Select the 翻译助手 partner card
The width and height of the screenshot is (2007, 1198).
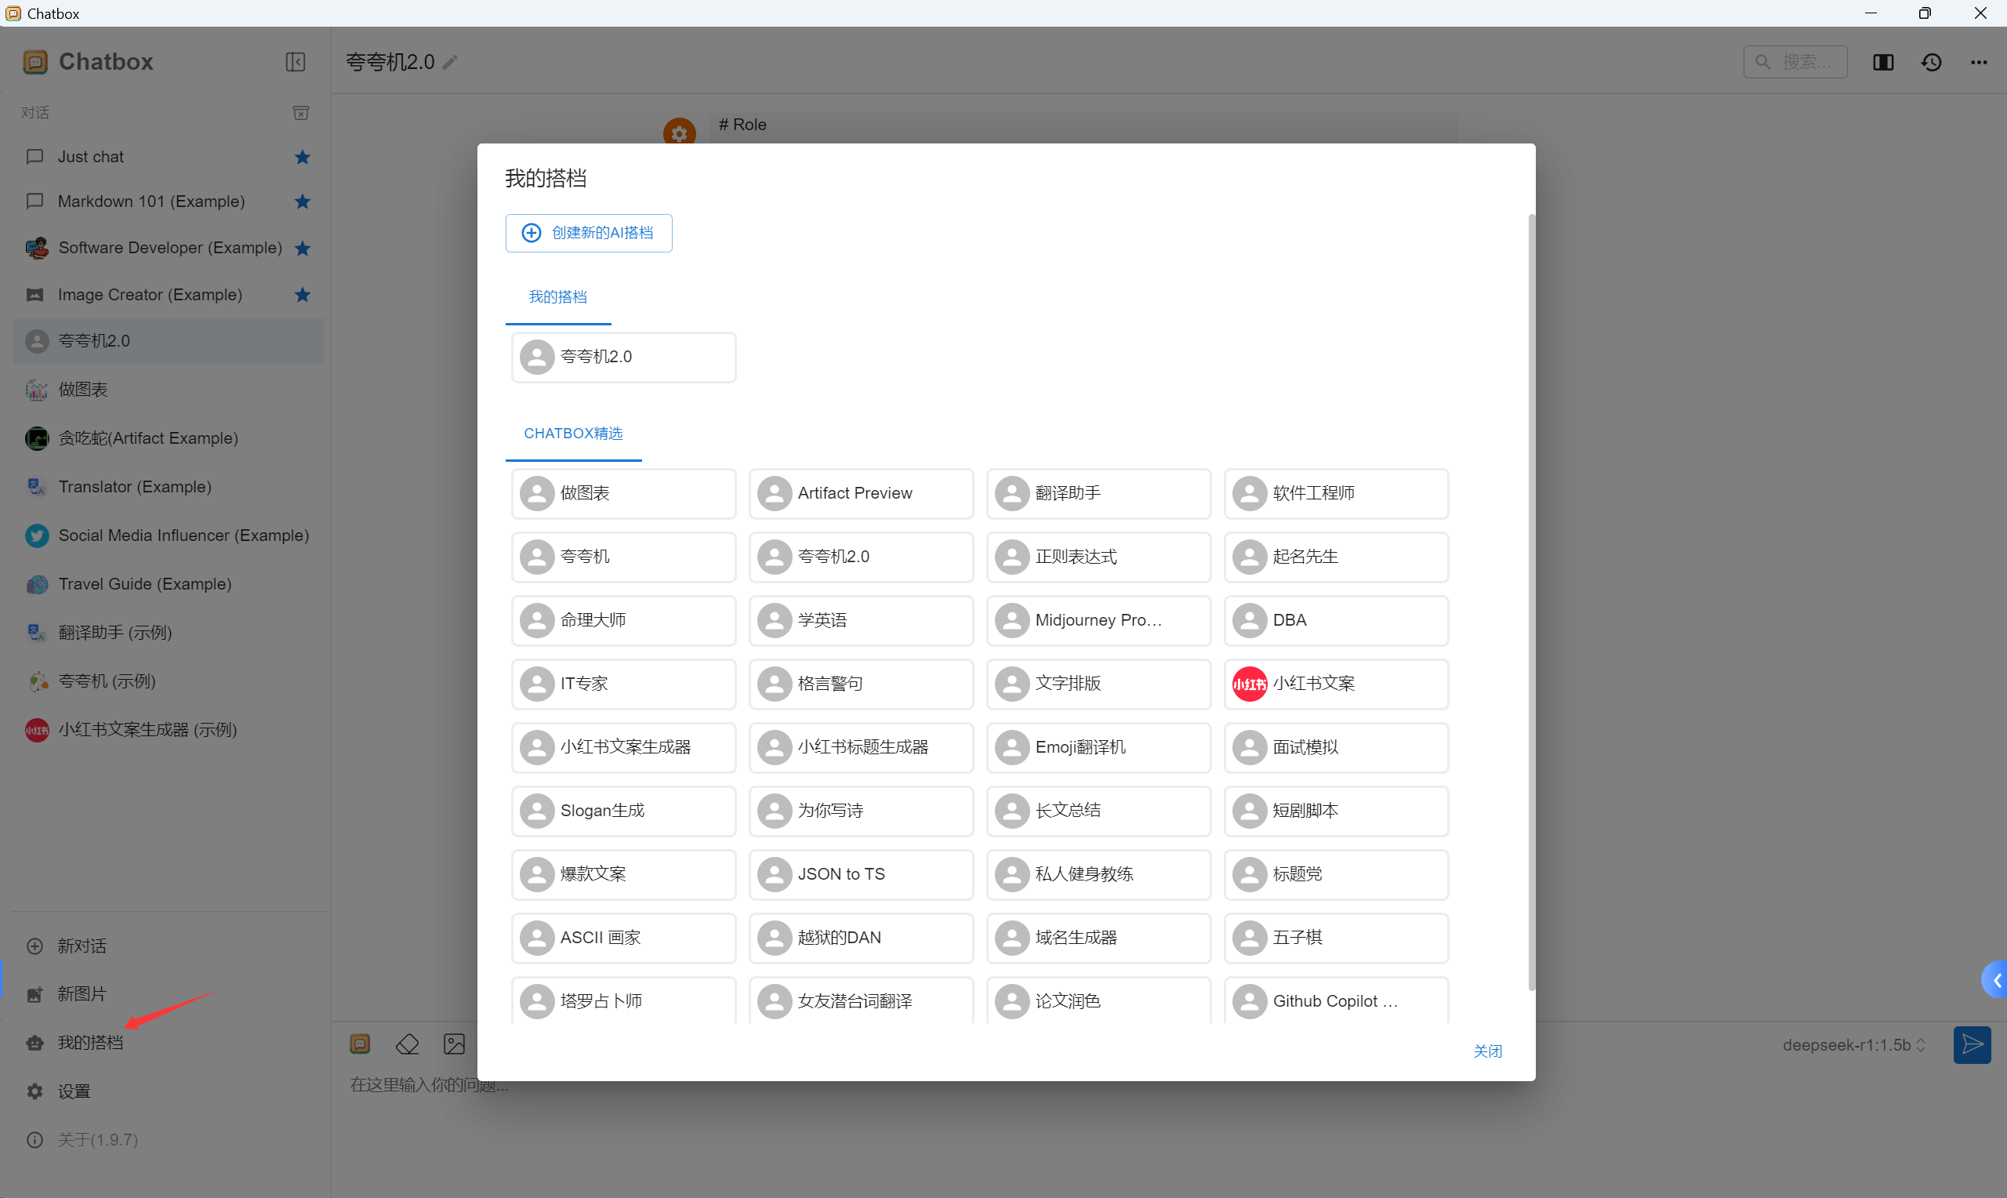pyautogui.click(x=1098, y=493)
